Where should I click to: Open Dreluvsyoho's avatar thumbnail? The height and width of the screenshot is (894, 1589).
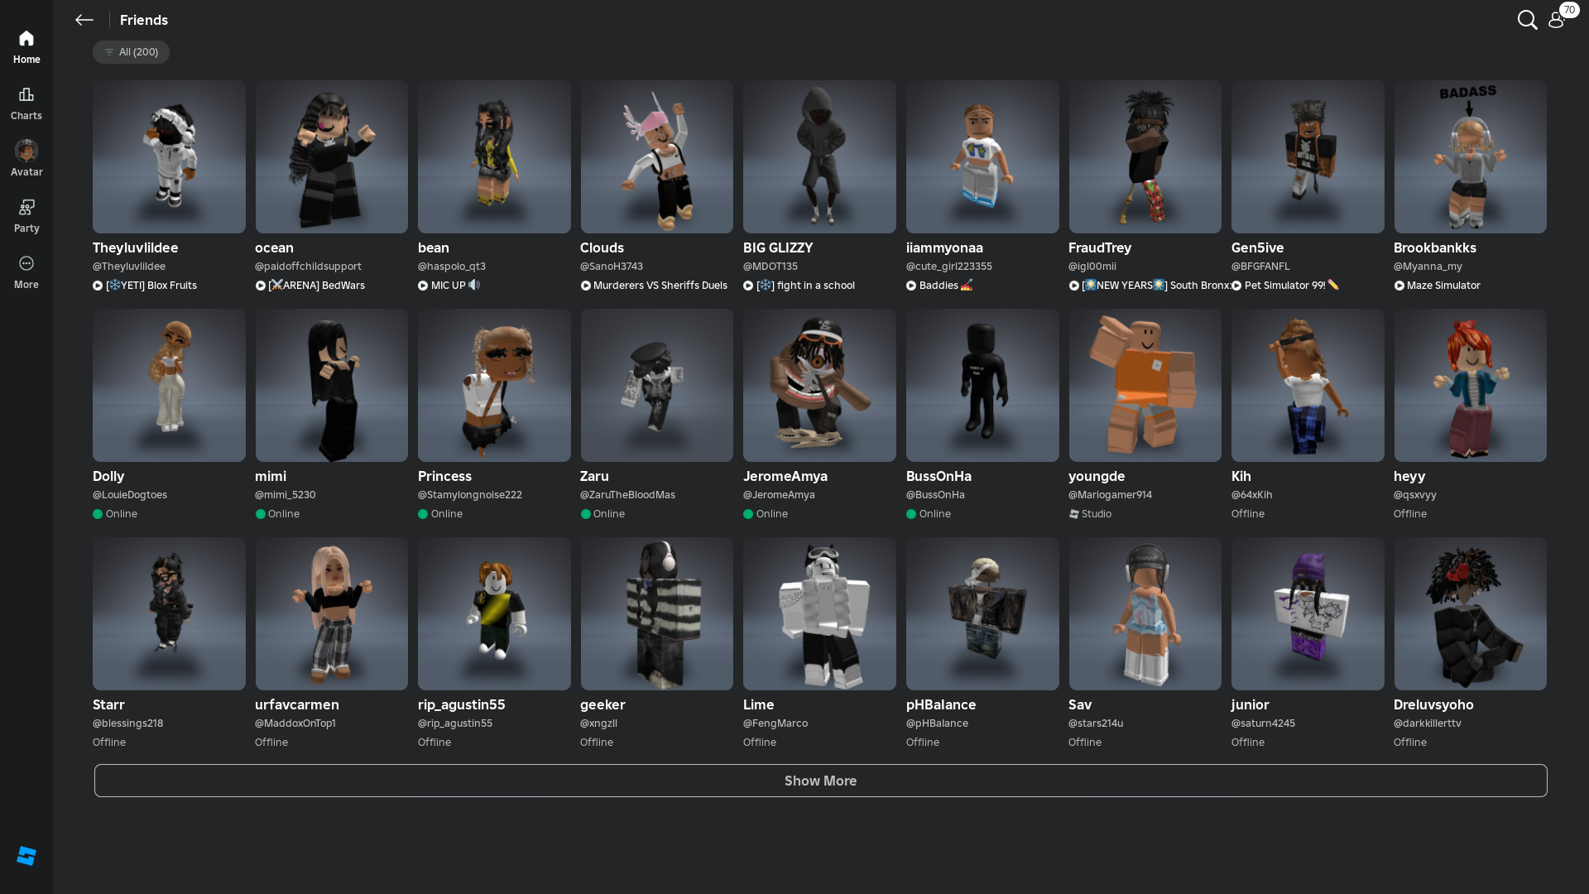click(1470, 613)
